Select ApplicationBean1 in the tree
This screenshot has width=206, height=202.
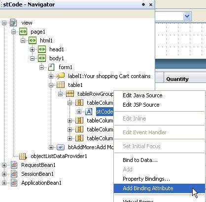(41, 183)
